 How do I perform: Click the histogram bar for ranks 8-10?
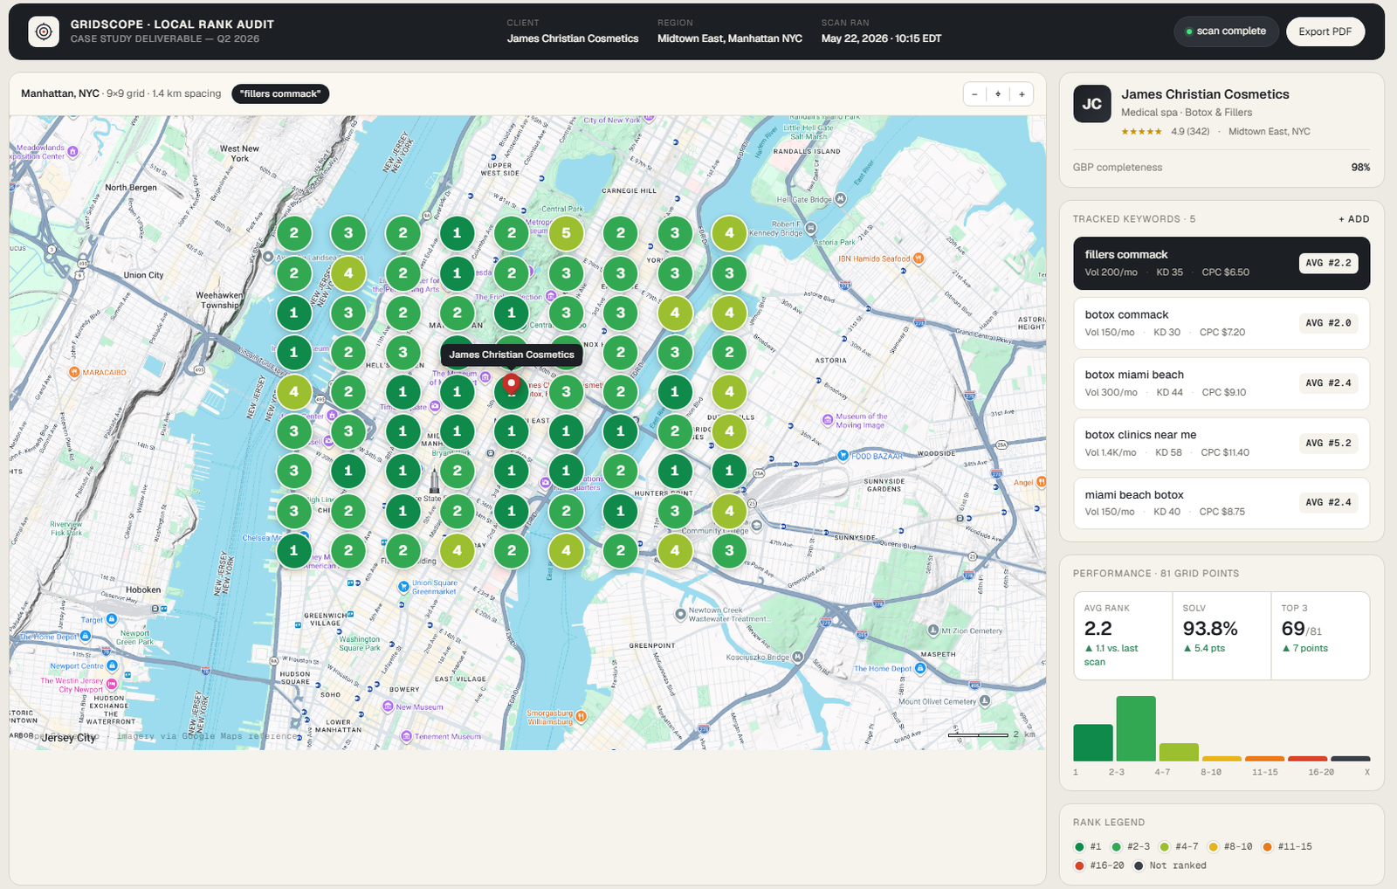pyautogui.click(x=1222, y=759)
